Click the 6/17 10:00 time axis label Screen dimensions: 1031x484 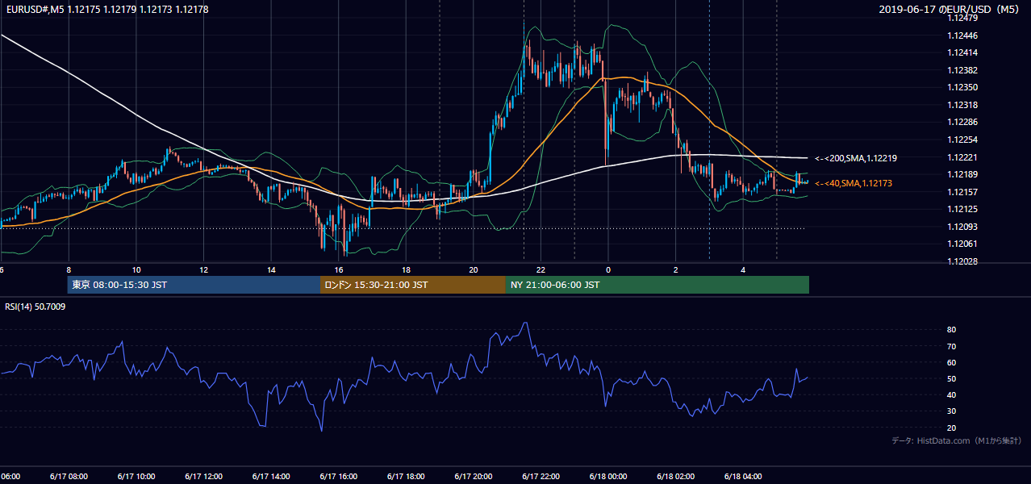(x=136, y=476)
